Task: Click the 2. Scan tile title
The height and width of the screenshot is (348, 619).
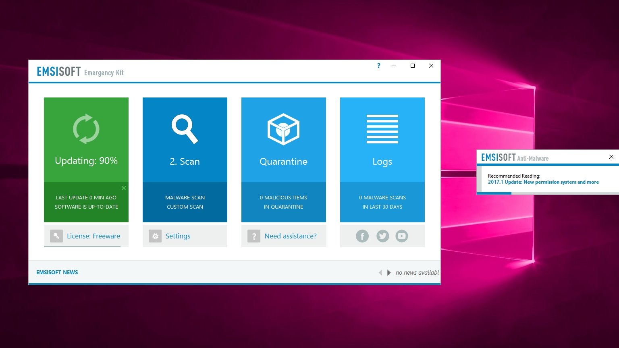Action: pos(185,162)
